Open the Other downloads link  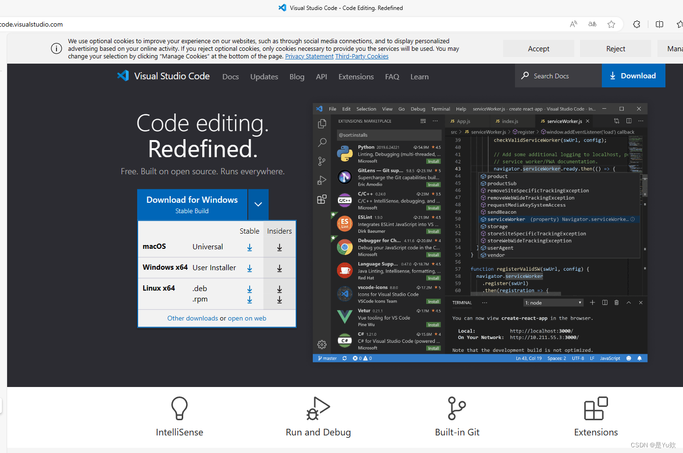tap(193, 318)
